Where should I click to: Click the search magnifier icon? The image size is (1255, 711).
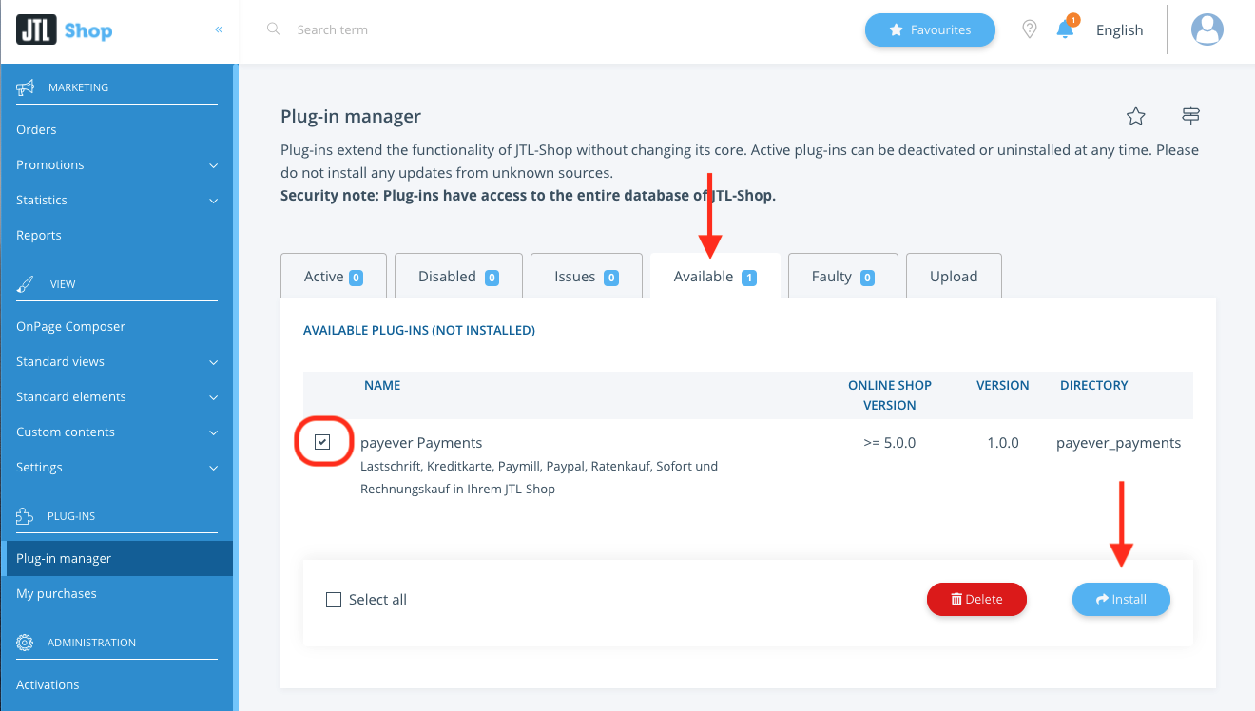pyautogui.click(x=274, y=29)
